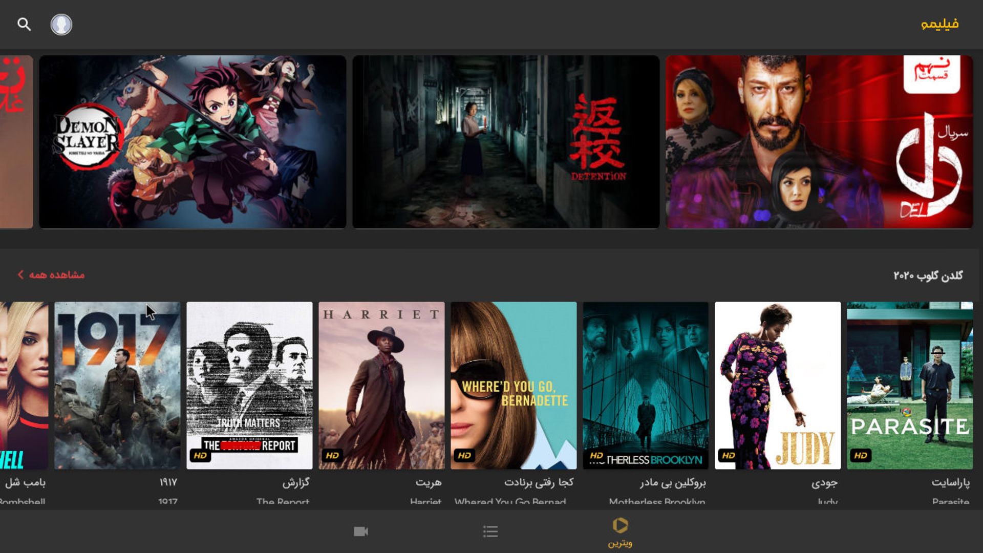Open the Demon Slayer banner
The width and height of the screenshot is (983, 553).
click(193, 142)
